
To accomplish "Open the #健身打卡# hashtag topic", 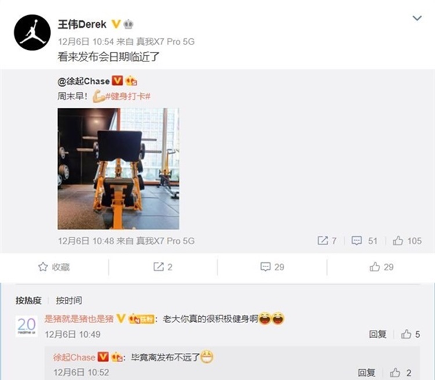I will coord(128,97).
